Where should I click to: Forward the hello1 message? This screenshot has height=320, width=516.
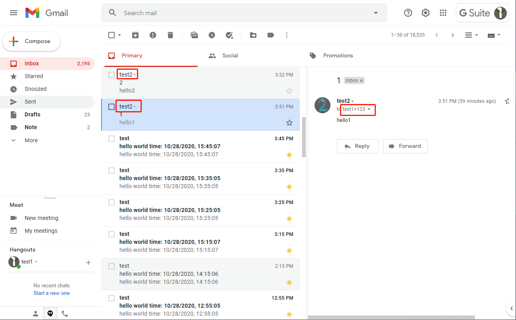point(405,146)
